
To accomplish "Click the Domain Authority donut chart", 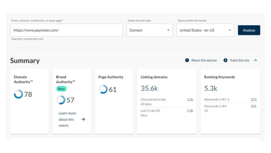I will (19, 94).
